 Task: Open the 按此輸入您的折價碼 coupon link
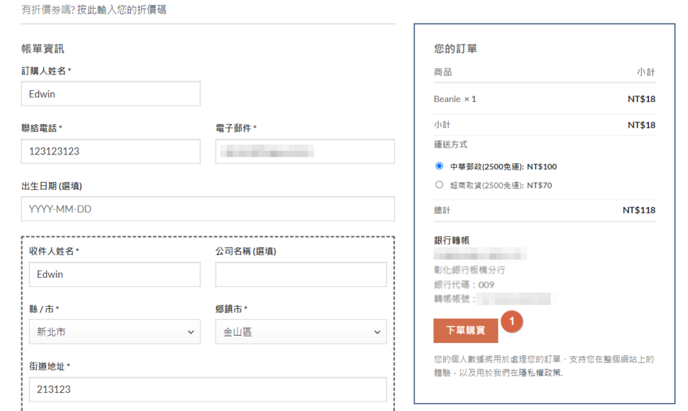122,10
